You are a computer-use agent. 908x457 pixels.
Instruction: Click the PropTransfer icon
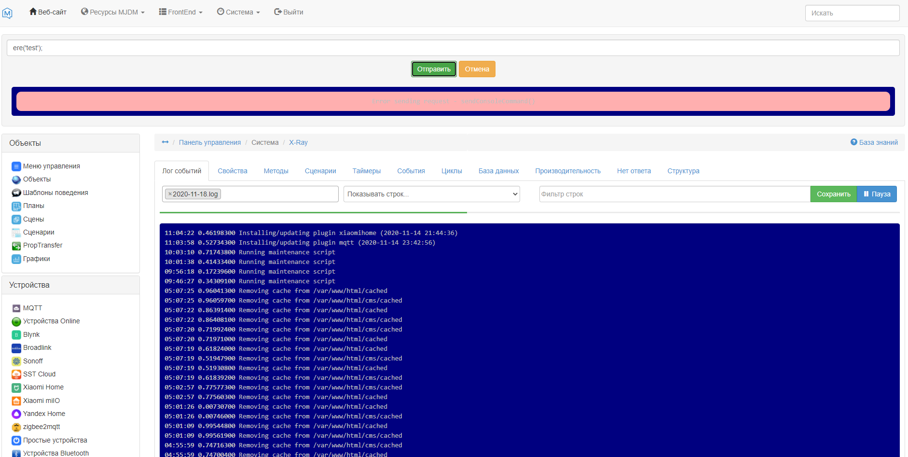tap(16, 246)
